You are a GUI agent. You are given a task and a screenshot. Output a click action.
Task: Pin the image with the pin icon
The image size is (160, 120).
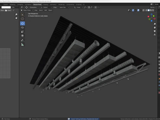coord(14,10)
